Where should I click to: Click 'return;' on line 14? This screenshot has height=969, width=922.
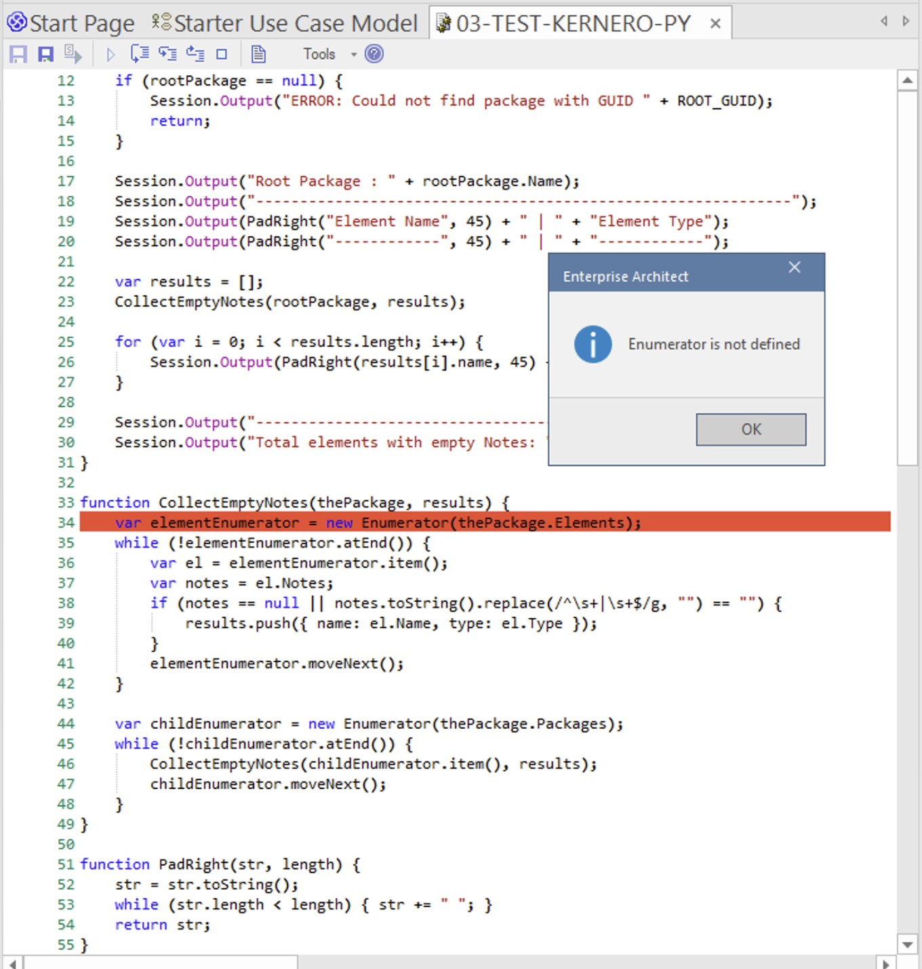[180, 121]
